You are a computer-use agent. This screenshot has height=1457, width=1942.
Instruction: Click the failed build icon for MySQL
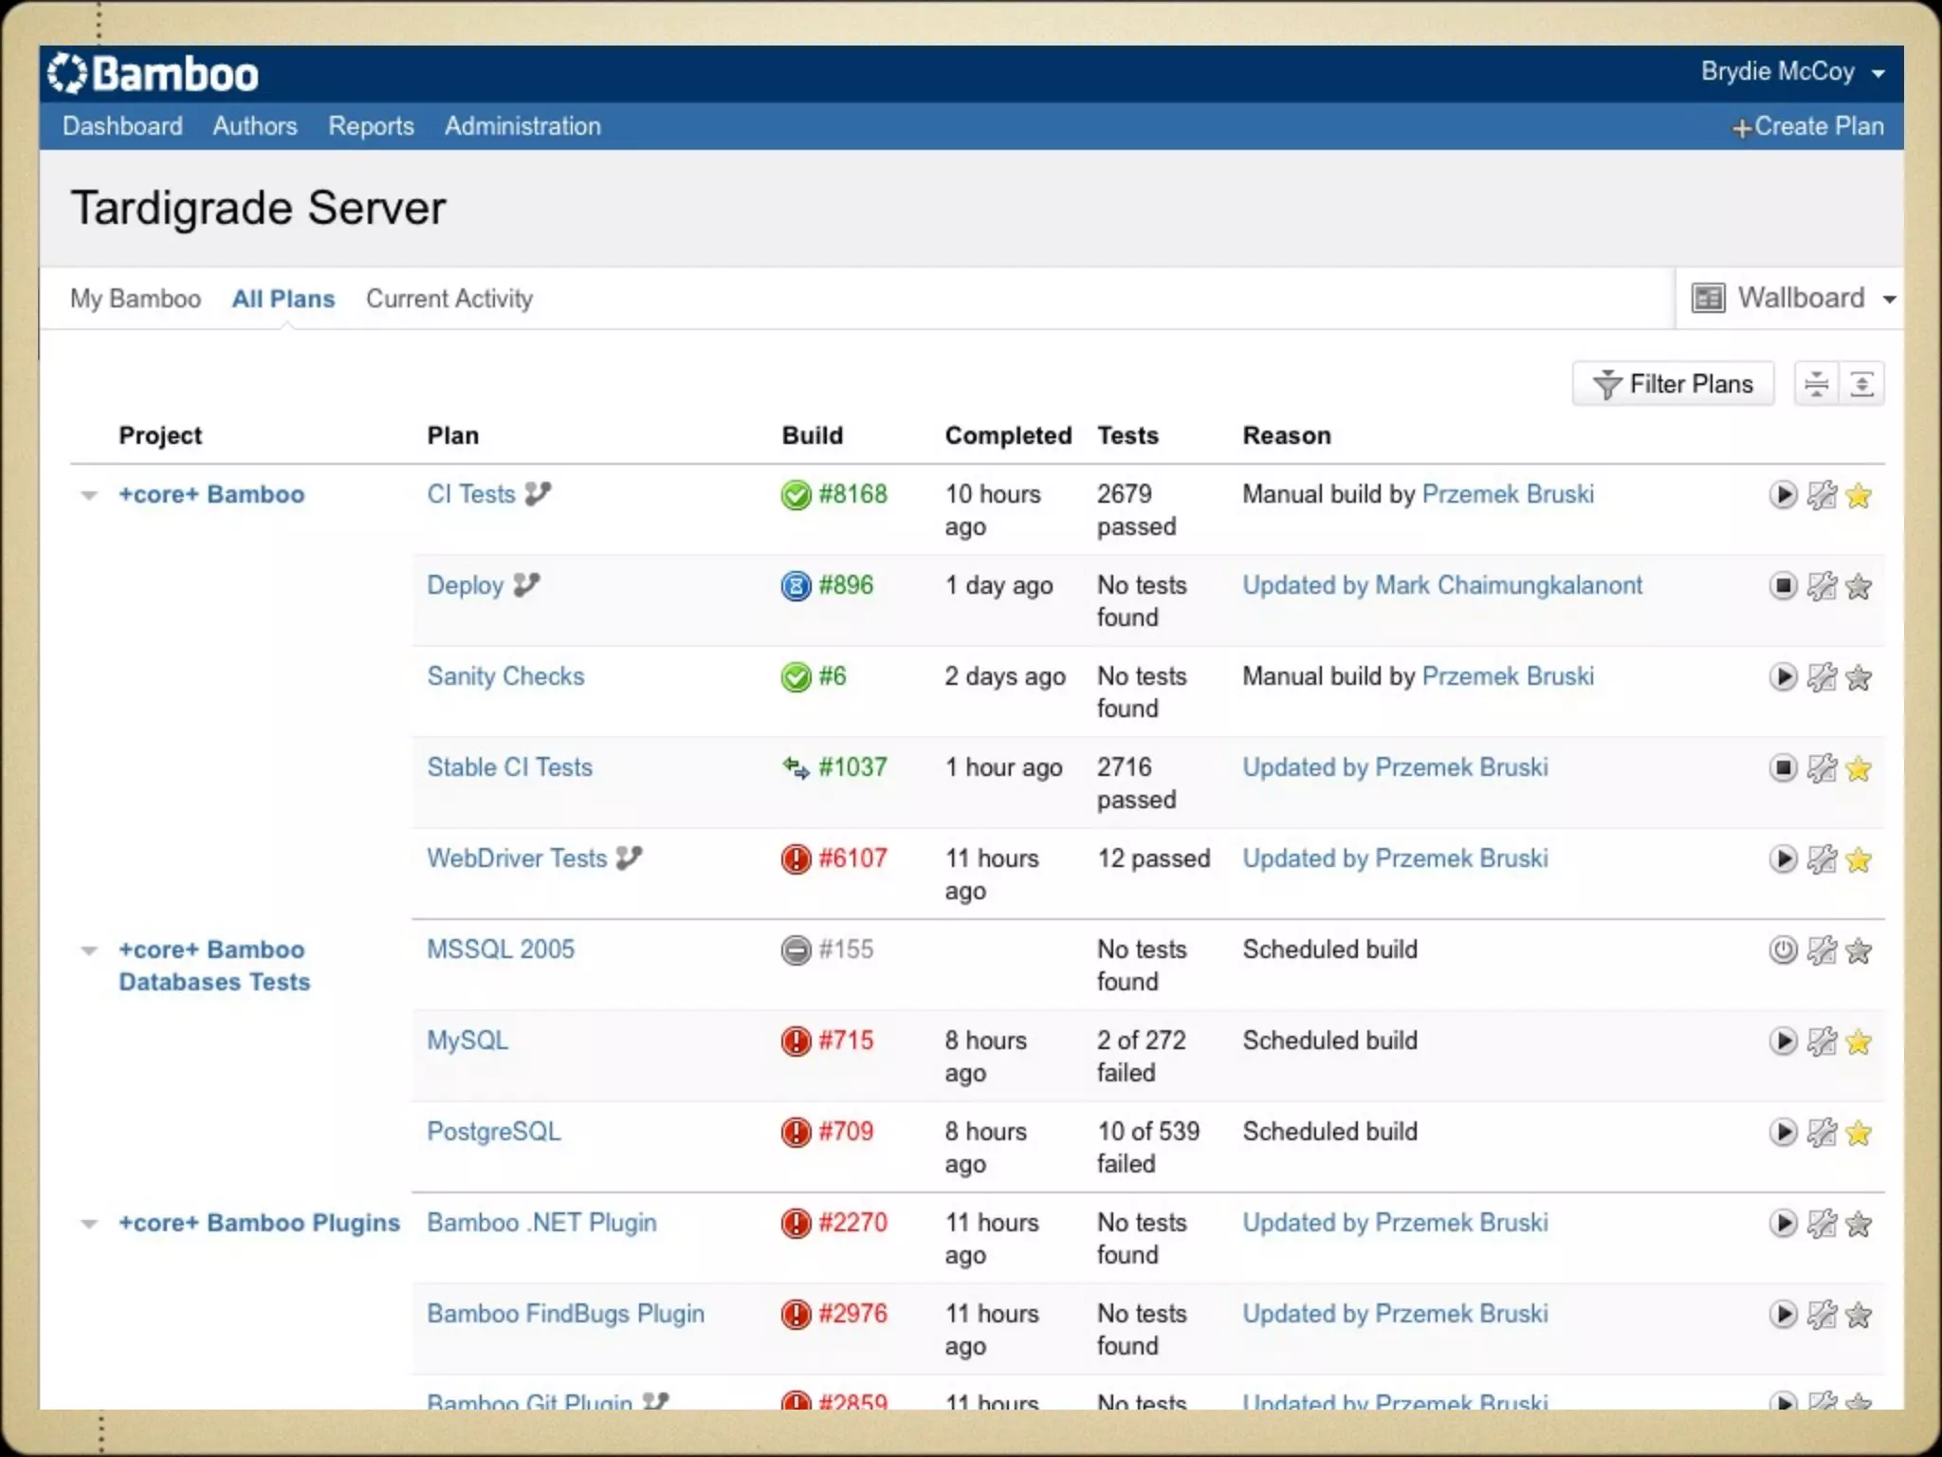point(796,1042)
